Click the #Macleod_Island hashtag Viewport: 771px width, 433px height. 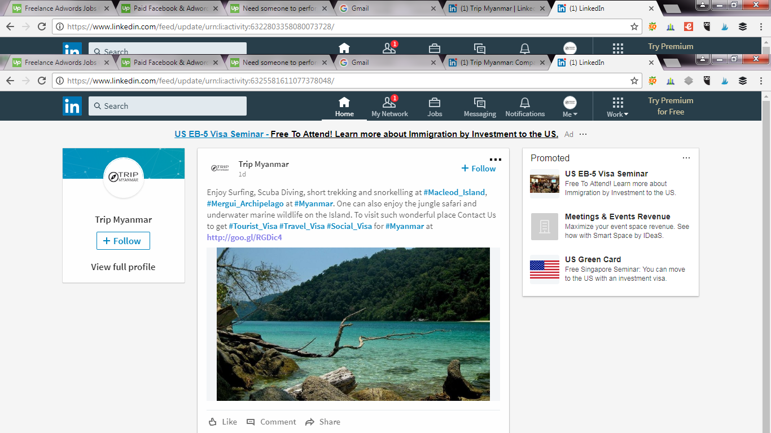coord(454,192)
